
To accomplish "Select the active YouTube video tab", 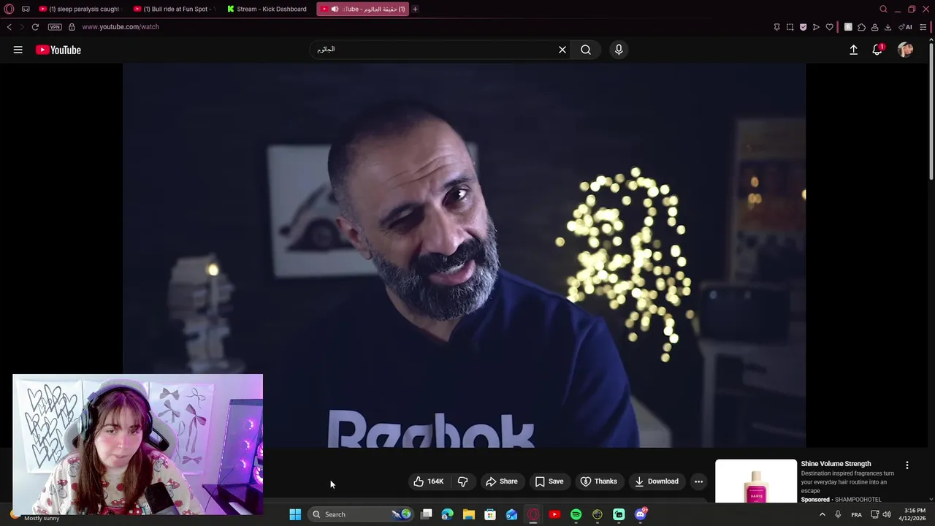I will [362, 9].
